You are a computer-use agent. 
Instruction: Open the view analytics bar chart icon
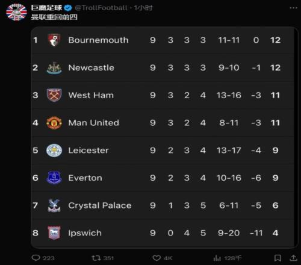coord(217,258)
